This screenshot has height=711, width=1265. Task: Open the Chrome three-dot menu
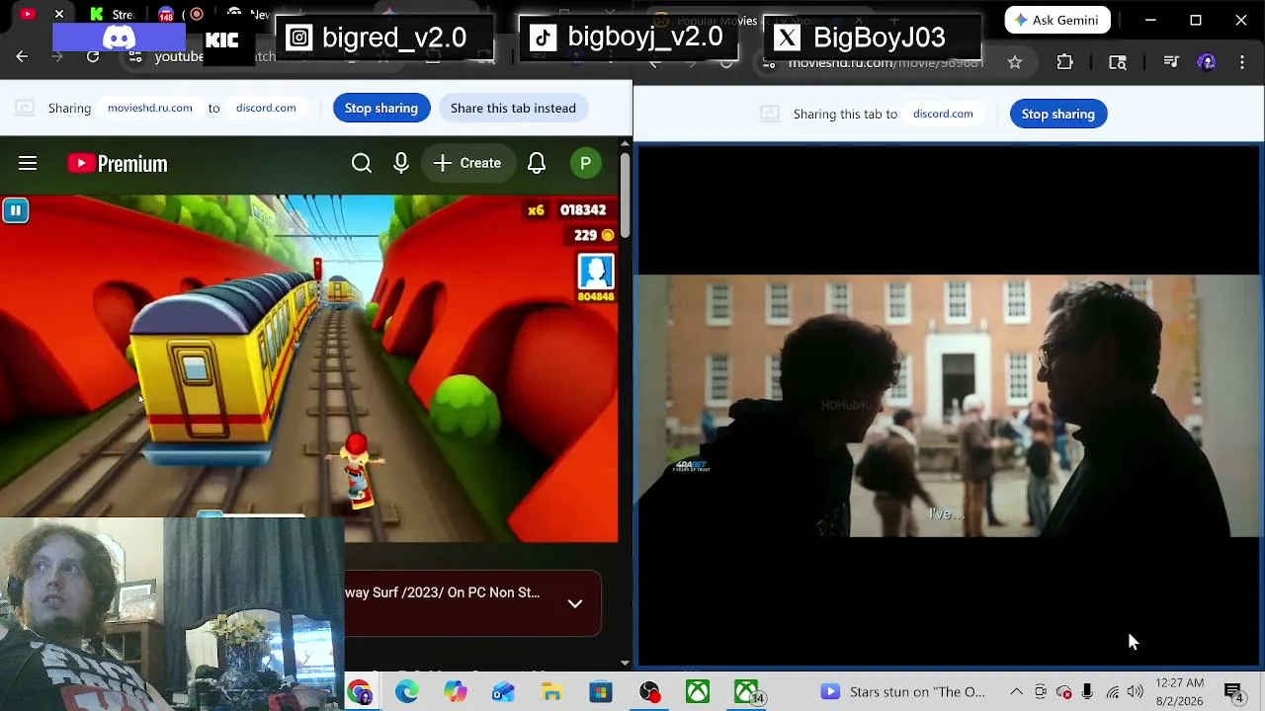[1242, 62]
